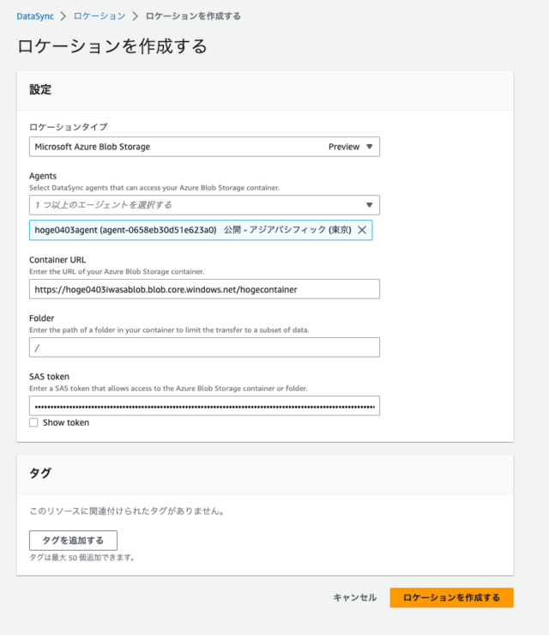Click the page title ロケーションを作成する
This screenshot has width=549, height=635.
[112, 46]
